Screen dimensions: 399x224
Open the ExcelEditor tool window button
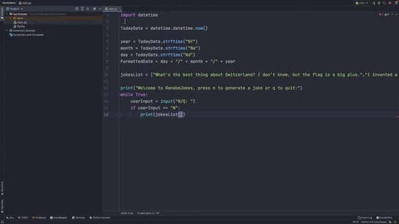point(385,218)
